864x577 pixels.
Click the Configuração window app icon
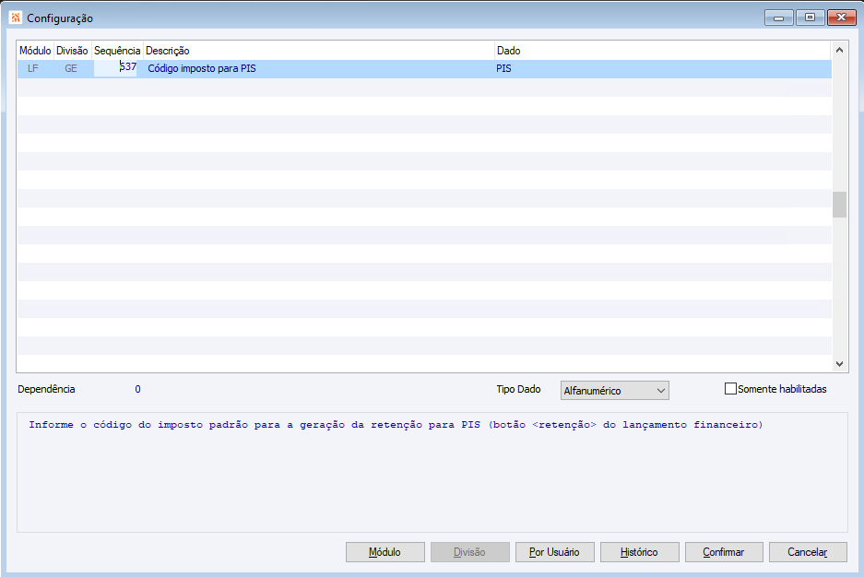point(16,18)
